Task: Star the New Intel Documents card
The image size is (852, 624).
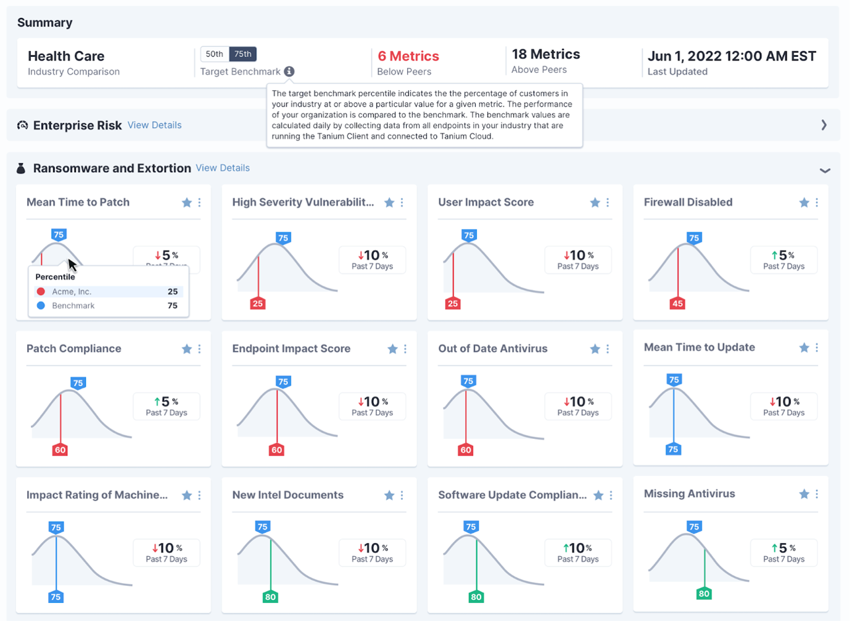Action: click(x=389, y=496)
